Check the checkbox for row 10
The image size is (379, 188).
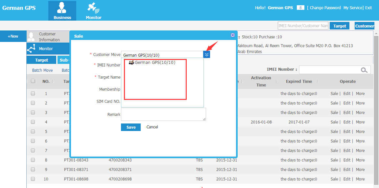click(x=33, y=179)
